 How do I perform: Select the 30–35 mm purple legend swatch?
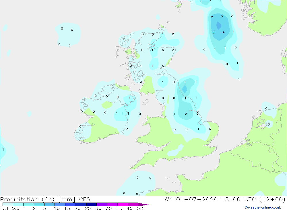click(102, 204)
